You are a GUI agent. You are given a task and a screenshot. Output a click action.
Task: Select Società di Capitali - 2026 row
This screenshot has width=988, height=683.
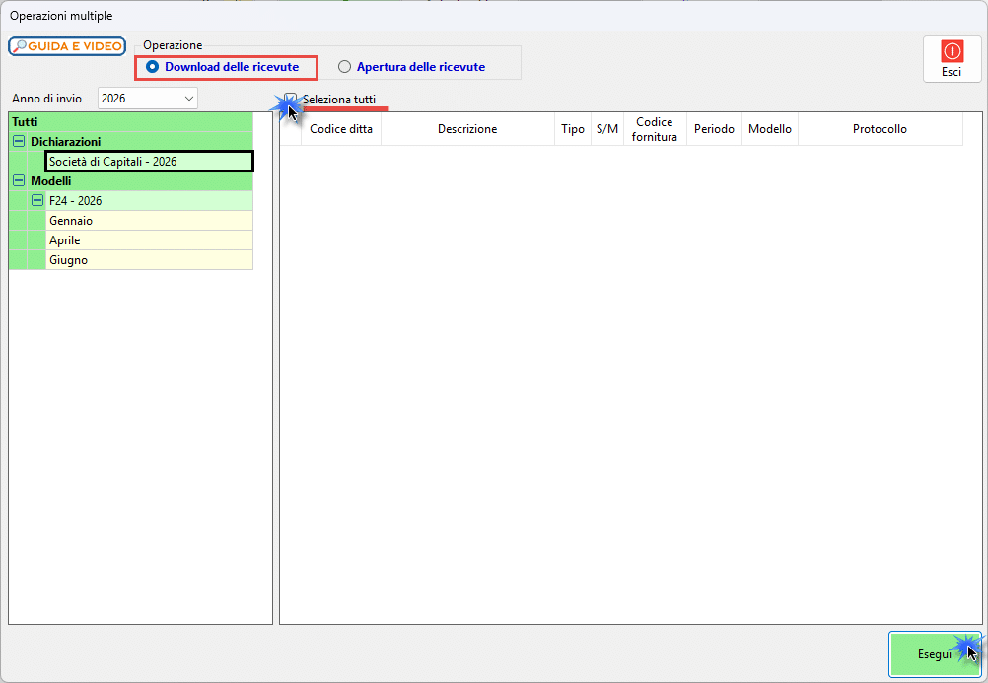pyautogui.click(x=149, y=162)
